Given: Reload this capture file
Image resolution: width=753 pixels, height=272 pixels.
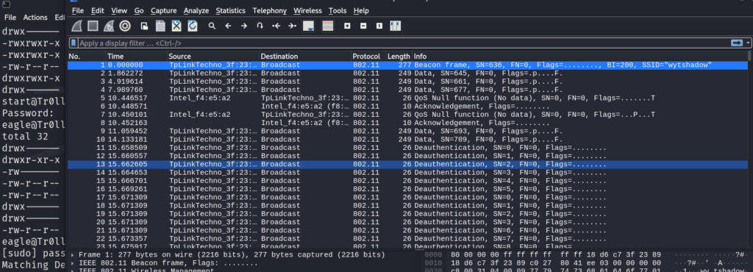Looking at the screenshot, I should (193, 26).
